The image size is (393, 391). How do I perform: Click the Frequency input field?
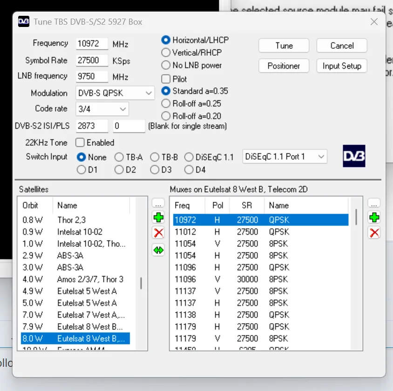92,44
